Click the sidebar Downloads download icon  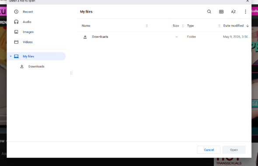pos(22,66)
